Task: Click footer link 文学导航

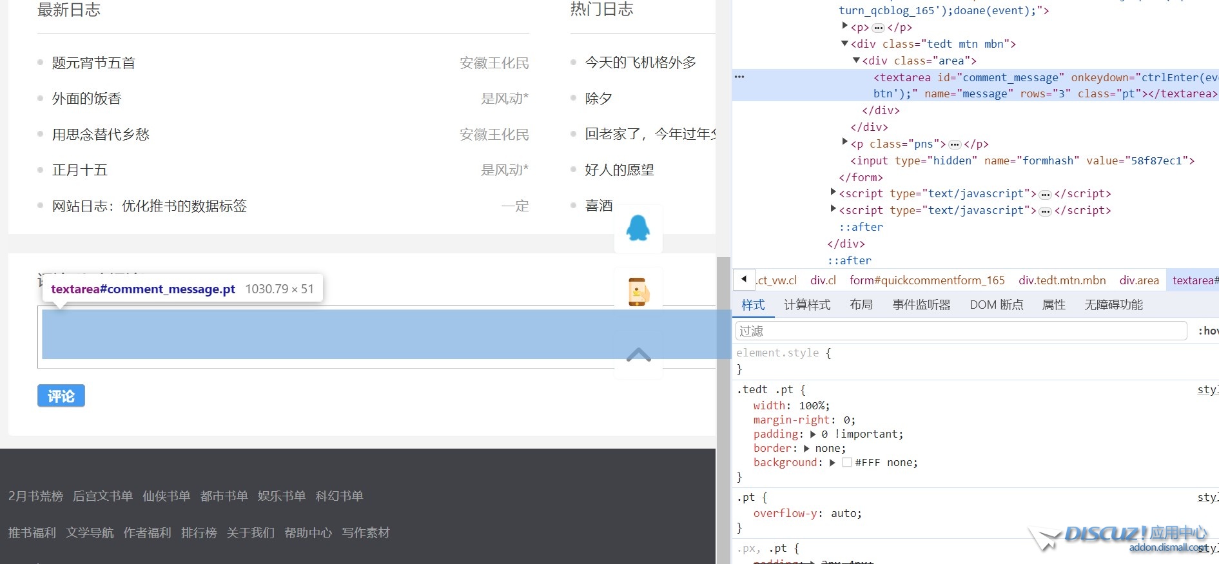Action: (90, 533)
